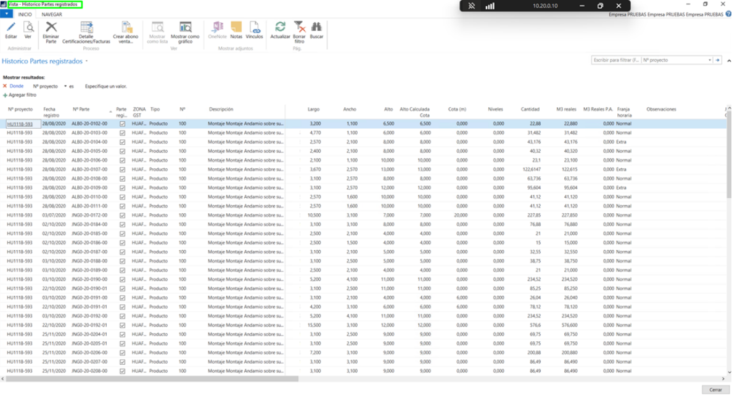
Task: Refresh the list with Actualizar
Action: tap(280, 28)
